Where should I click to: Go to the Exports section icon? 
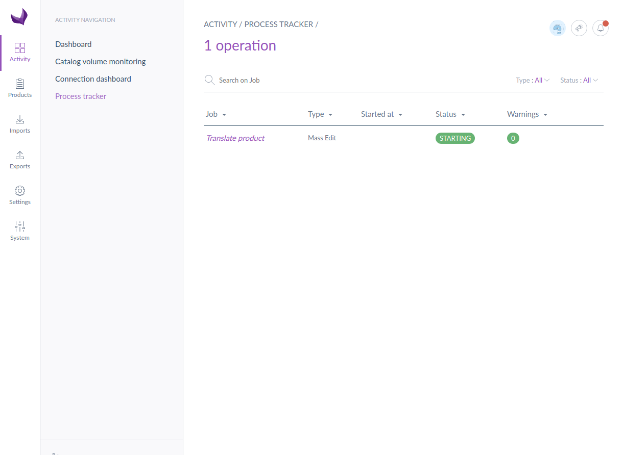click(20, 156)
